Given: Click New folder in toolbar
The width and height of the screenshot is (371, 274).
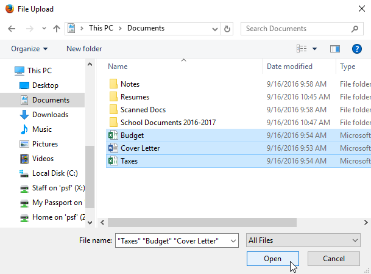Looking at the screenshot, I should [84, 49].
